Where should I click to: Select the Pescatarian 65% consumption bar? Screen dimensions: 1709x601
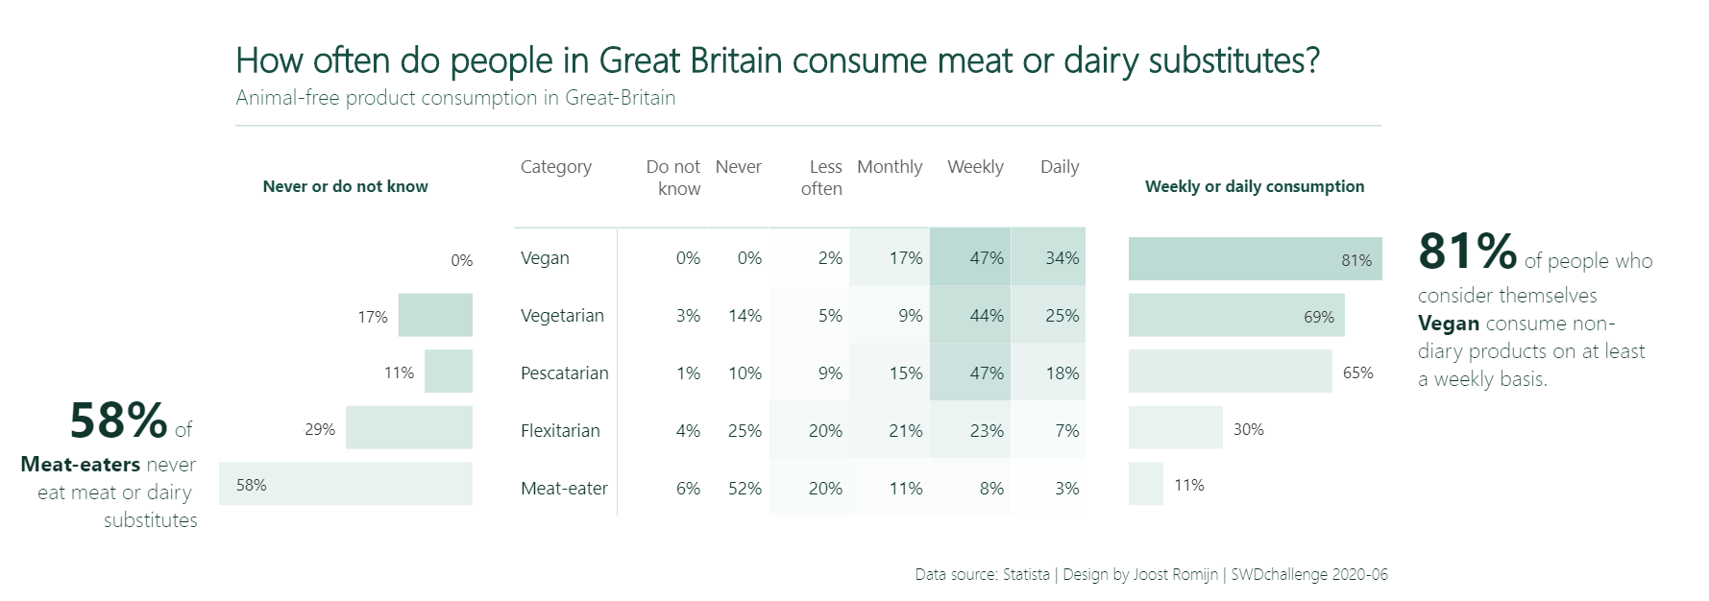(1230, 372)
